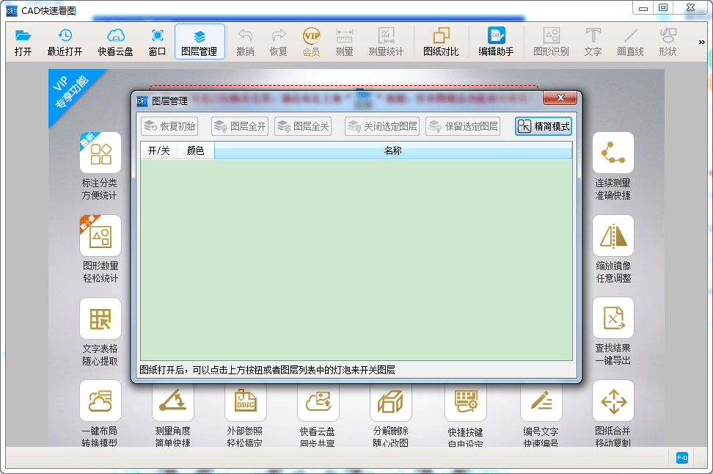Image resolution: width=713 pixels, height=474 pixels.
Task: Turn on all layers with 图层全开
Action: (x=240, y=125)
